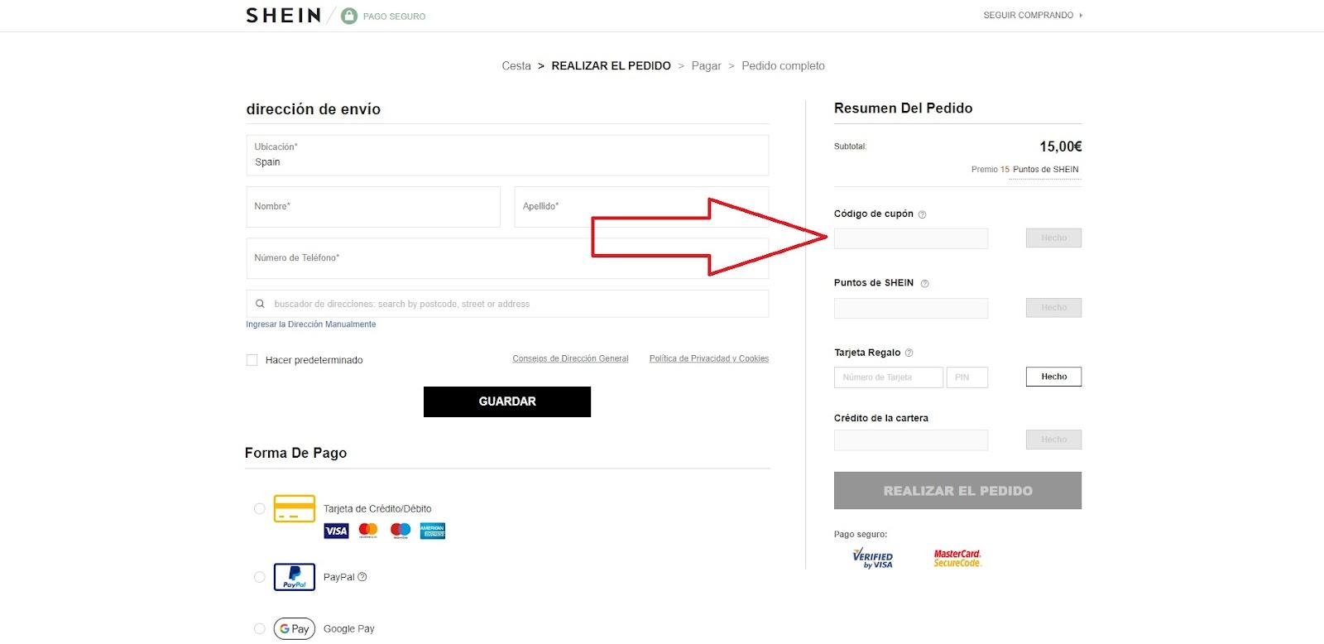
Task: Click the MasterCard SecureCode logo
Action: (957, 559)
